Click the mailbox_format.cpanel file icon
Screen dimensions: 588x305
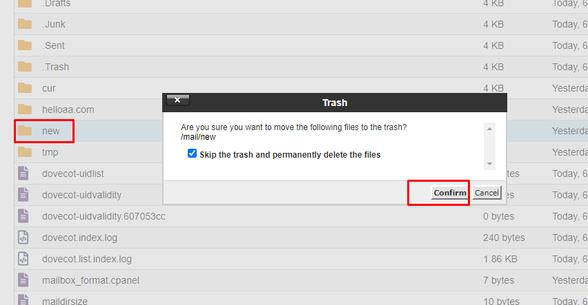coord(23,280)
